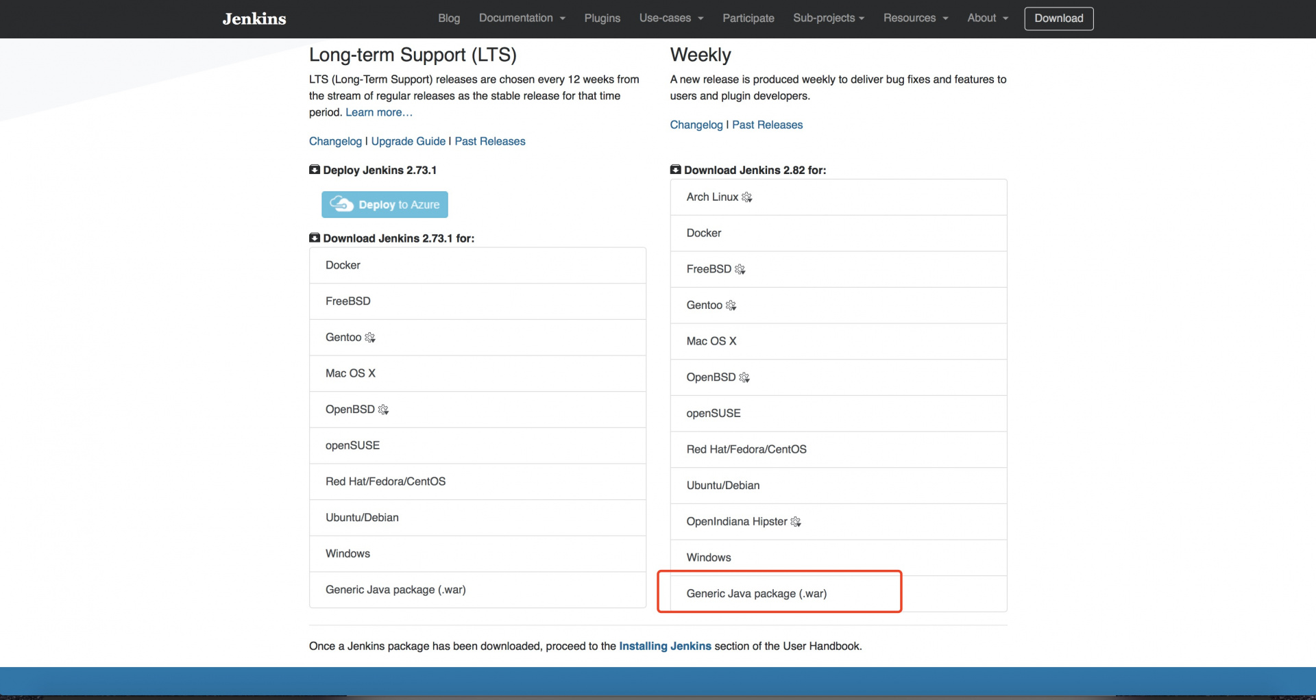Click the box icon beside Download Jenkins 2.73.1

click(x=315, y=238)
